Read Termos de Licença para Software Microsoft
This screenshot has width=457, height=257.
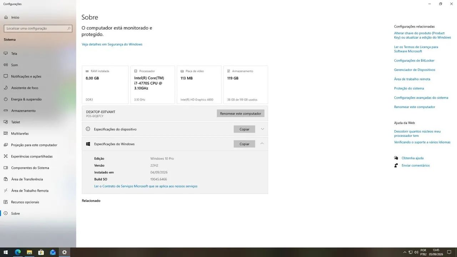416,49
